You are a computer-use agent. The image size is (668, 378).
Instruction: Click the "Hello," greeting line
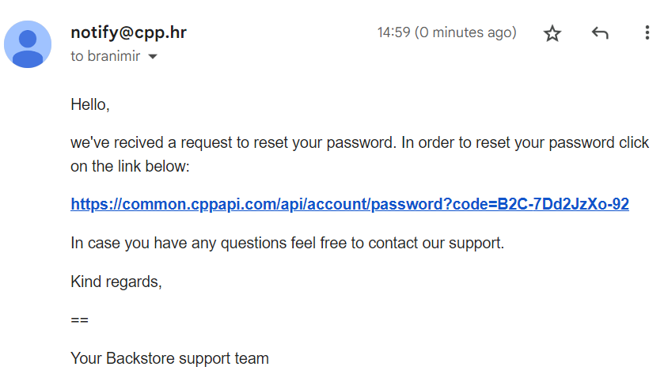coord(90,104)
